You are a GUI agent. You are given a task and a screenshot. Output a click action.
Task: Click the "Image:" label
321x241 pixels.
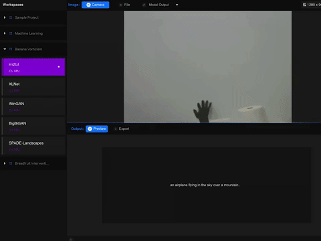point(74,5)
